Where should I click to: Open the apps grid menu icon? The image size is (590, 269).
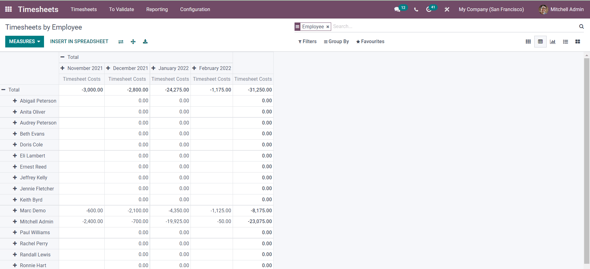(x=9, y=9)
